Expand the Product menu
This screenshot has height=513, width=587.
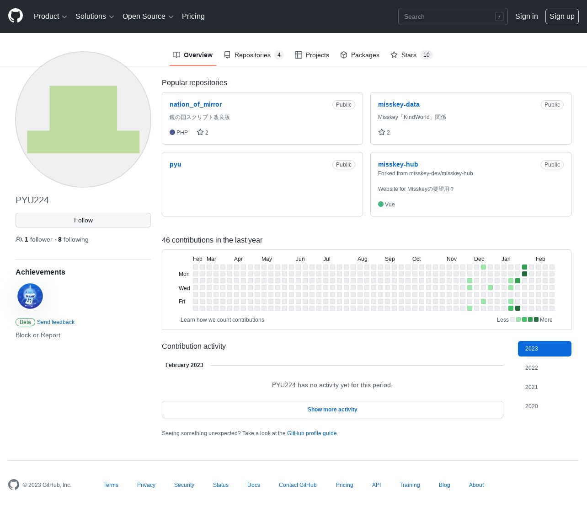50,16
